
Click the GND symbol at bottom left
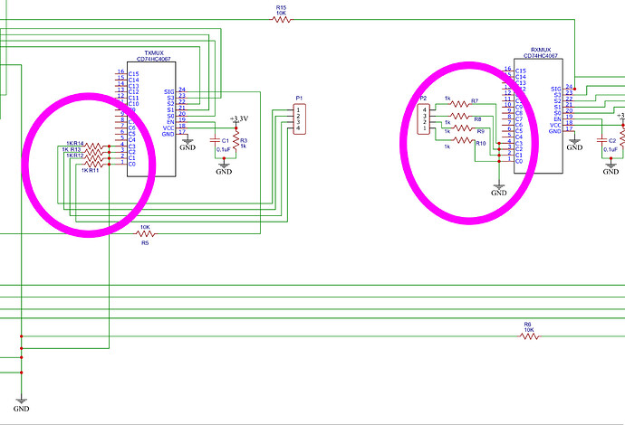[21, 405]
